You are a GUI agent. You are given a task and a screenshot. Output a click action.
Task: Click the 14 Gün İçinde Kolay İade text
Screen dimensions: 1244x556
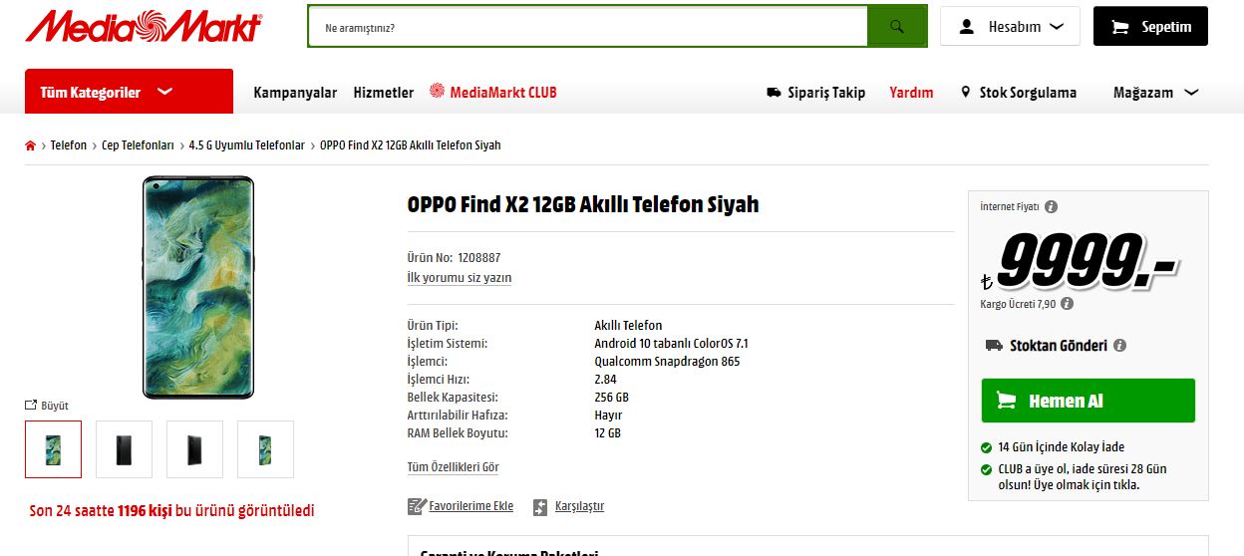pos(1061,447)
